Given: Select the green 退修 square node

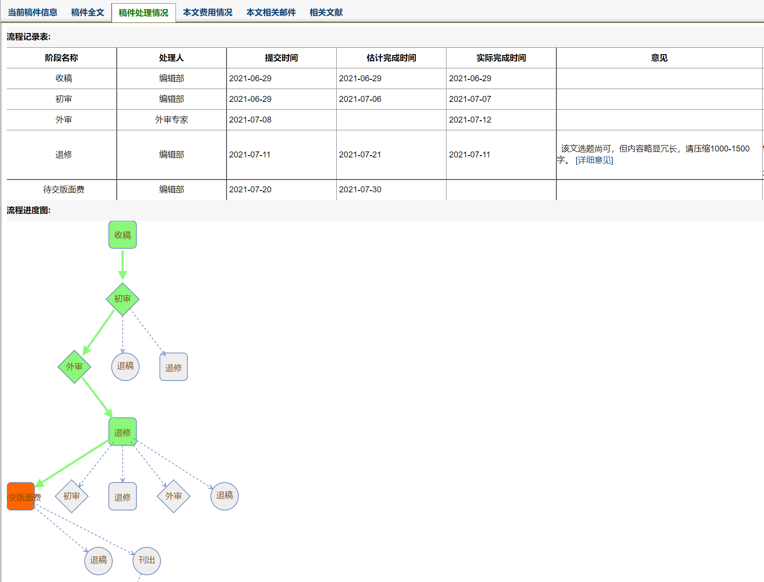Looking at the screenshot, I should tap(123, 432).
